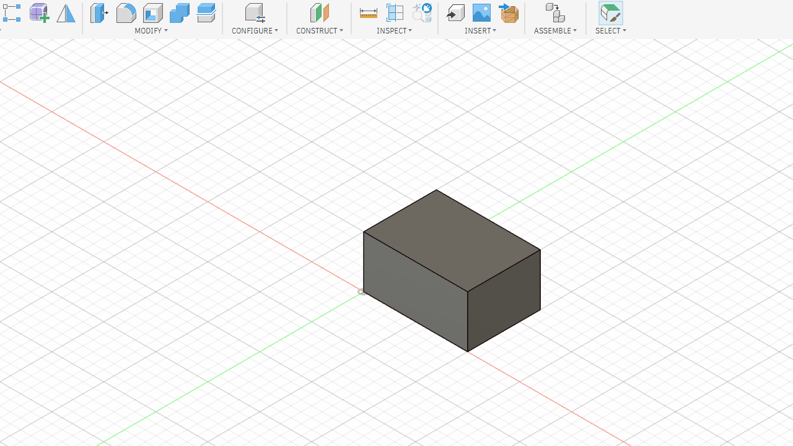
Task: Open the INSERT dropdown menu
Action: (x=480, y=30)
